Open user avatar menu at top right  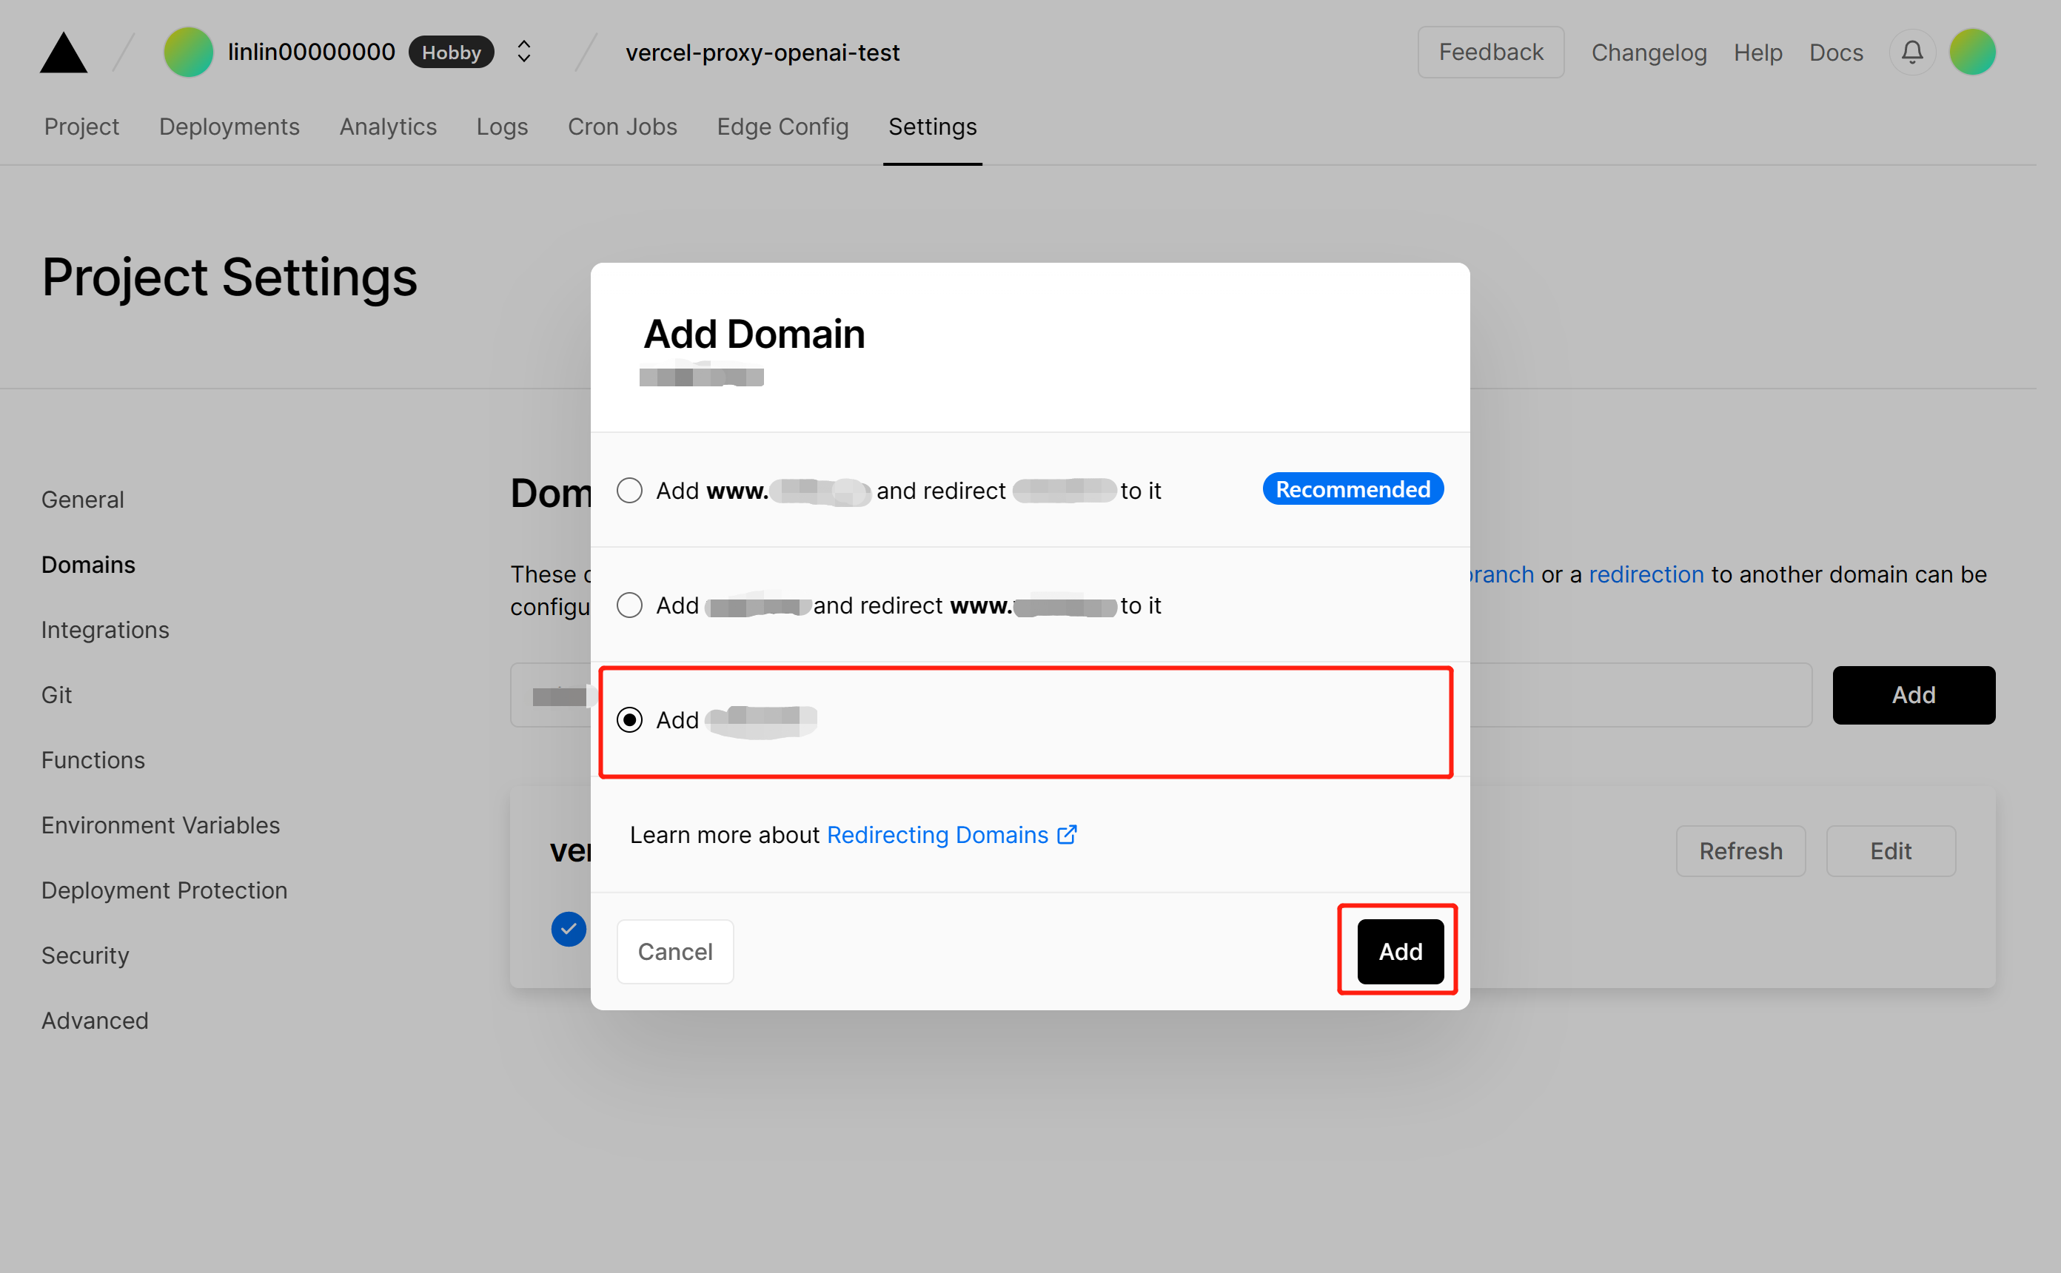[1971, 53]
